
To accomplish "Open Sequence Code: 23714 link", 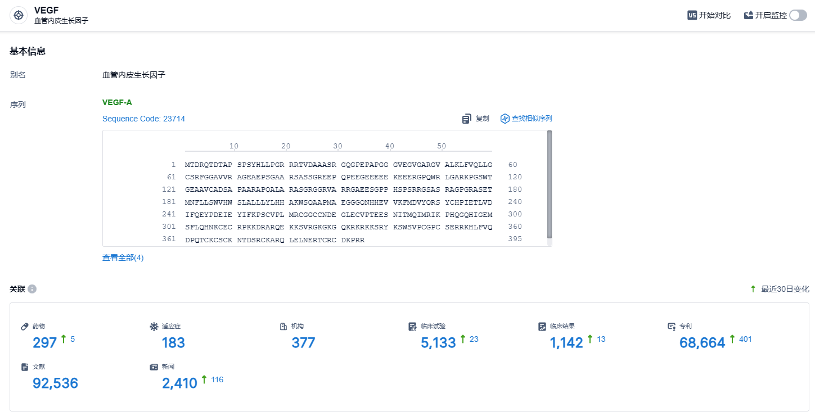I will [x=143, y=119].
